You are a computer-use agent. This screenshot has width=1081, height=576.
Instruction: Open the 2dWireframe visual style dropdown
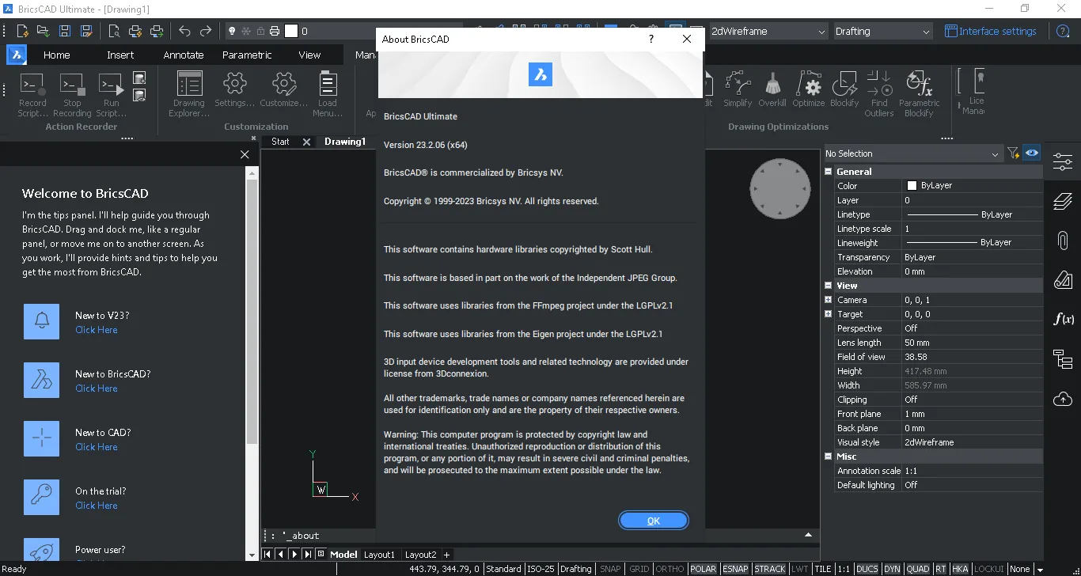click(768, 32)
